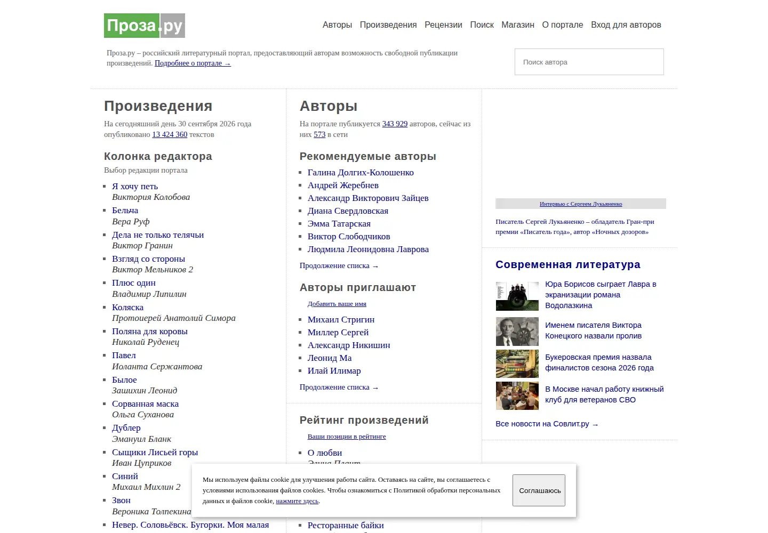Open cookie policy via нажмите здесь
Image resolution: width=768 pixels, height=533 pixels.
[x=297, y=501]
